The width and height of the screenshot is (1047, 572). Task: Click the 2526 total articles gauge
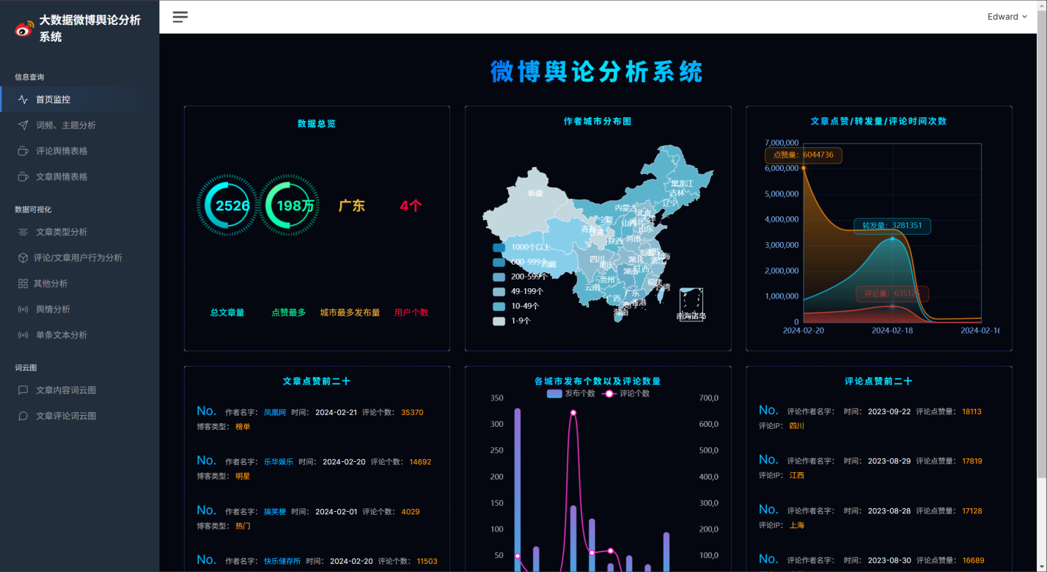(227, 206)
